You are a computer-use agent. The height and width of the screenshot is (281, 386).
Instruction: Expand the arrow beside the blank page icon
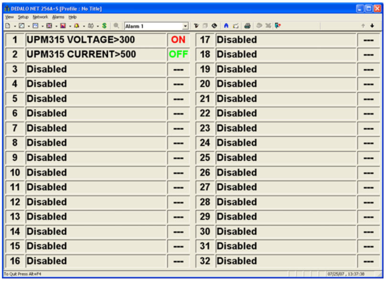coord(14,26)
